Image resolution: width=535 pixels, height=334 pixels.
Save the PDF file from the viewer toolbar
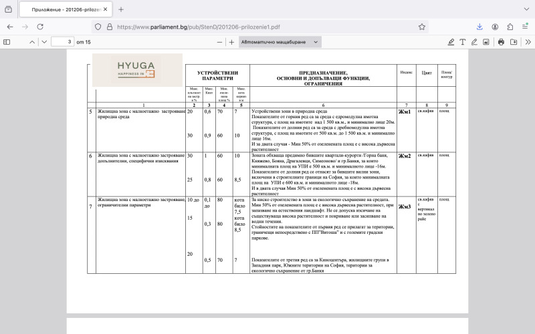514,41
